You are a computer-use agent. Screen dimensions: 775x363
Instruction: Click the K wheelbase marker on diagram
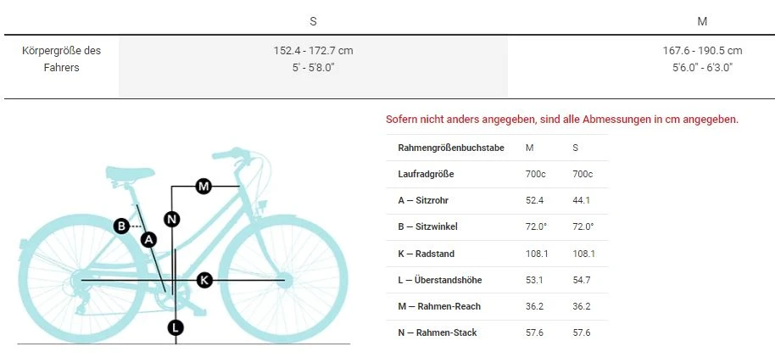[x=204, y=280]
